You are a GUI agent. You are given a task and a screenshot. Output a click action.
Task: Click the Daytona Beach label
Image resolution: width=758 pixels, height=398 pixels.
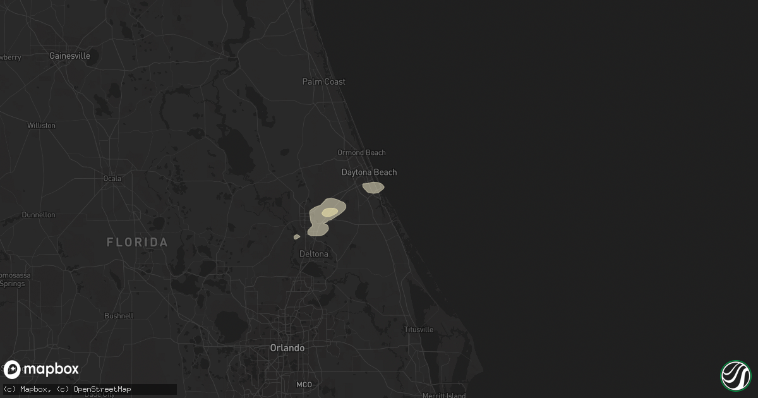coord(370,172)
